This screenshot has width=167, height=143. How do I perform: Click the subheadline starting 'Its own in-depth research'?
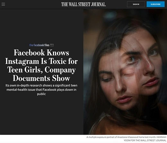(41, 90)
